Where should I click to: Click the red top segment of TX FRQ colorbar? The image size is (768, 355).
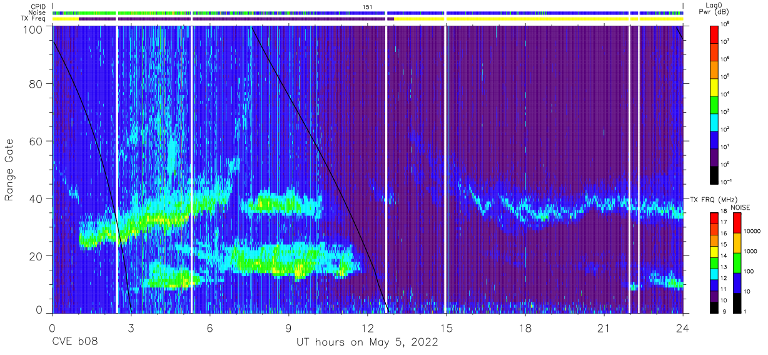click(x=715, y=218)
